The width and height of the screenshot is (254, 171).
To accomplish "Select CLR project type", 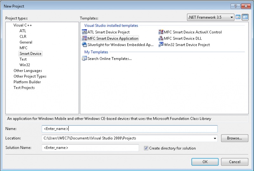I will coord(23,36).
